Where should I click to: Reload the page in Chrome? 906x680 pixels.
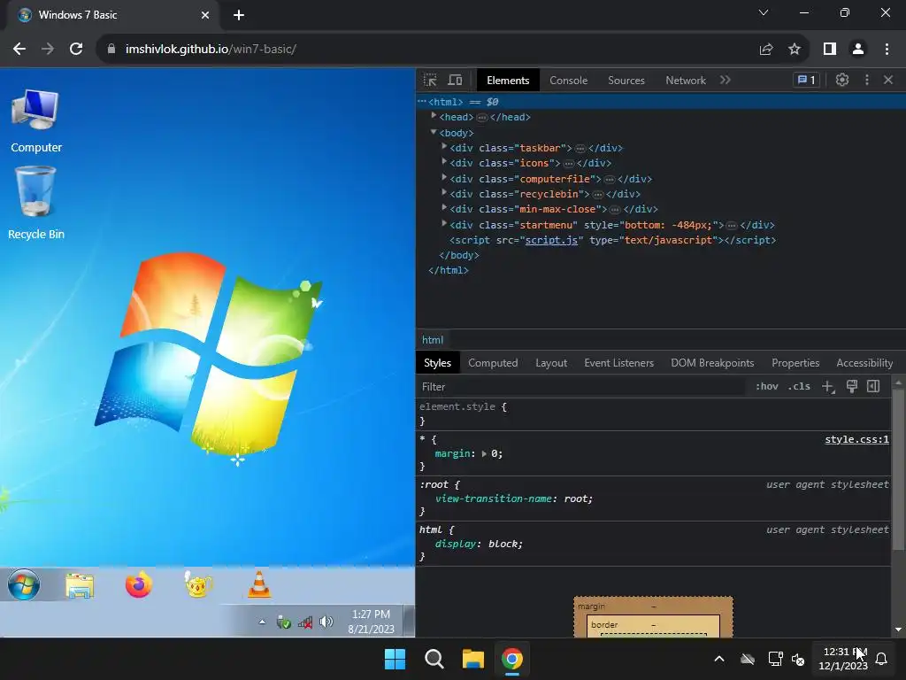tap(76, 50)
